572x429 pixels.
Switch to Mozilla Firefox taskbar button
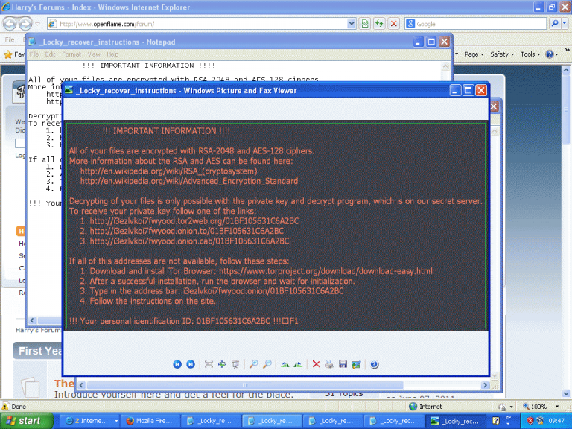coord(149,421)
